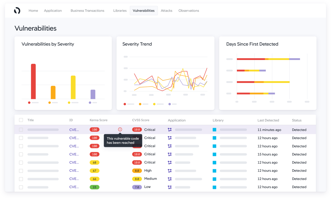The image size is (331, 198).
Task: Click the tall red bar in the severity chart
Action: (33, 81)
